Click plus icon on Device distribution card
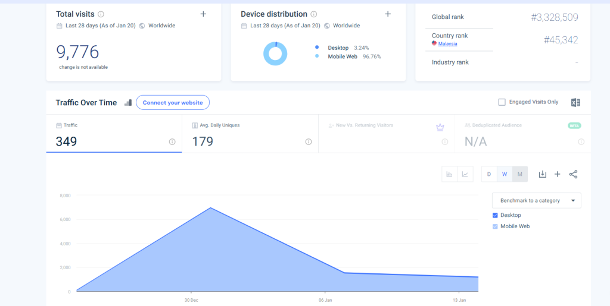 click(x=388, y=14)
